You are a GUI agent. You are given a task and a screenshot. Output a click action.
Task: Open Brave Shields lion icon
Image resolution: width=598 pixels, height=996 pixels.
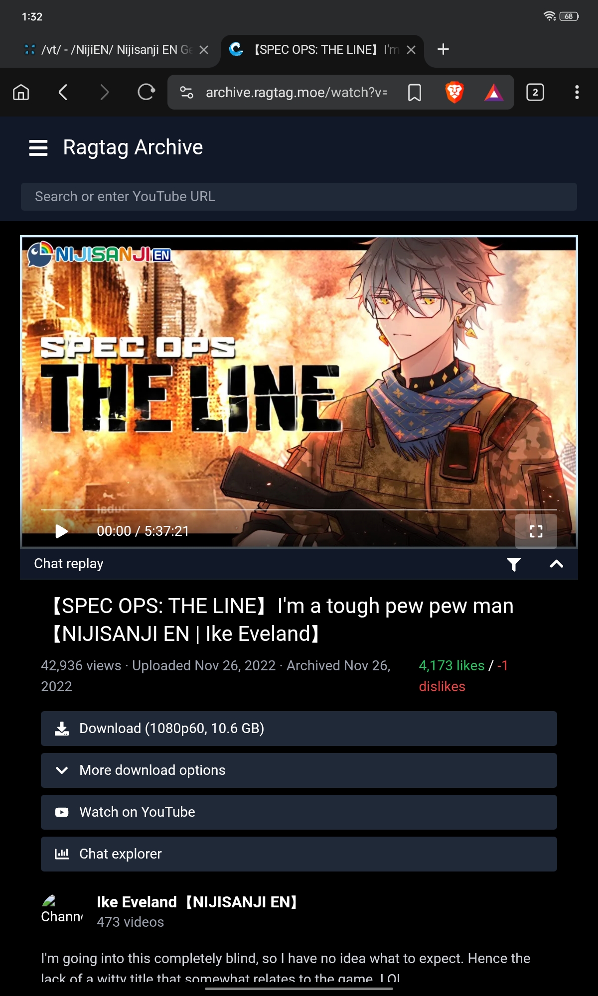[454, 92]
